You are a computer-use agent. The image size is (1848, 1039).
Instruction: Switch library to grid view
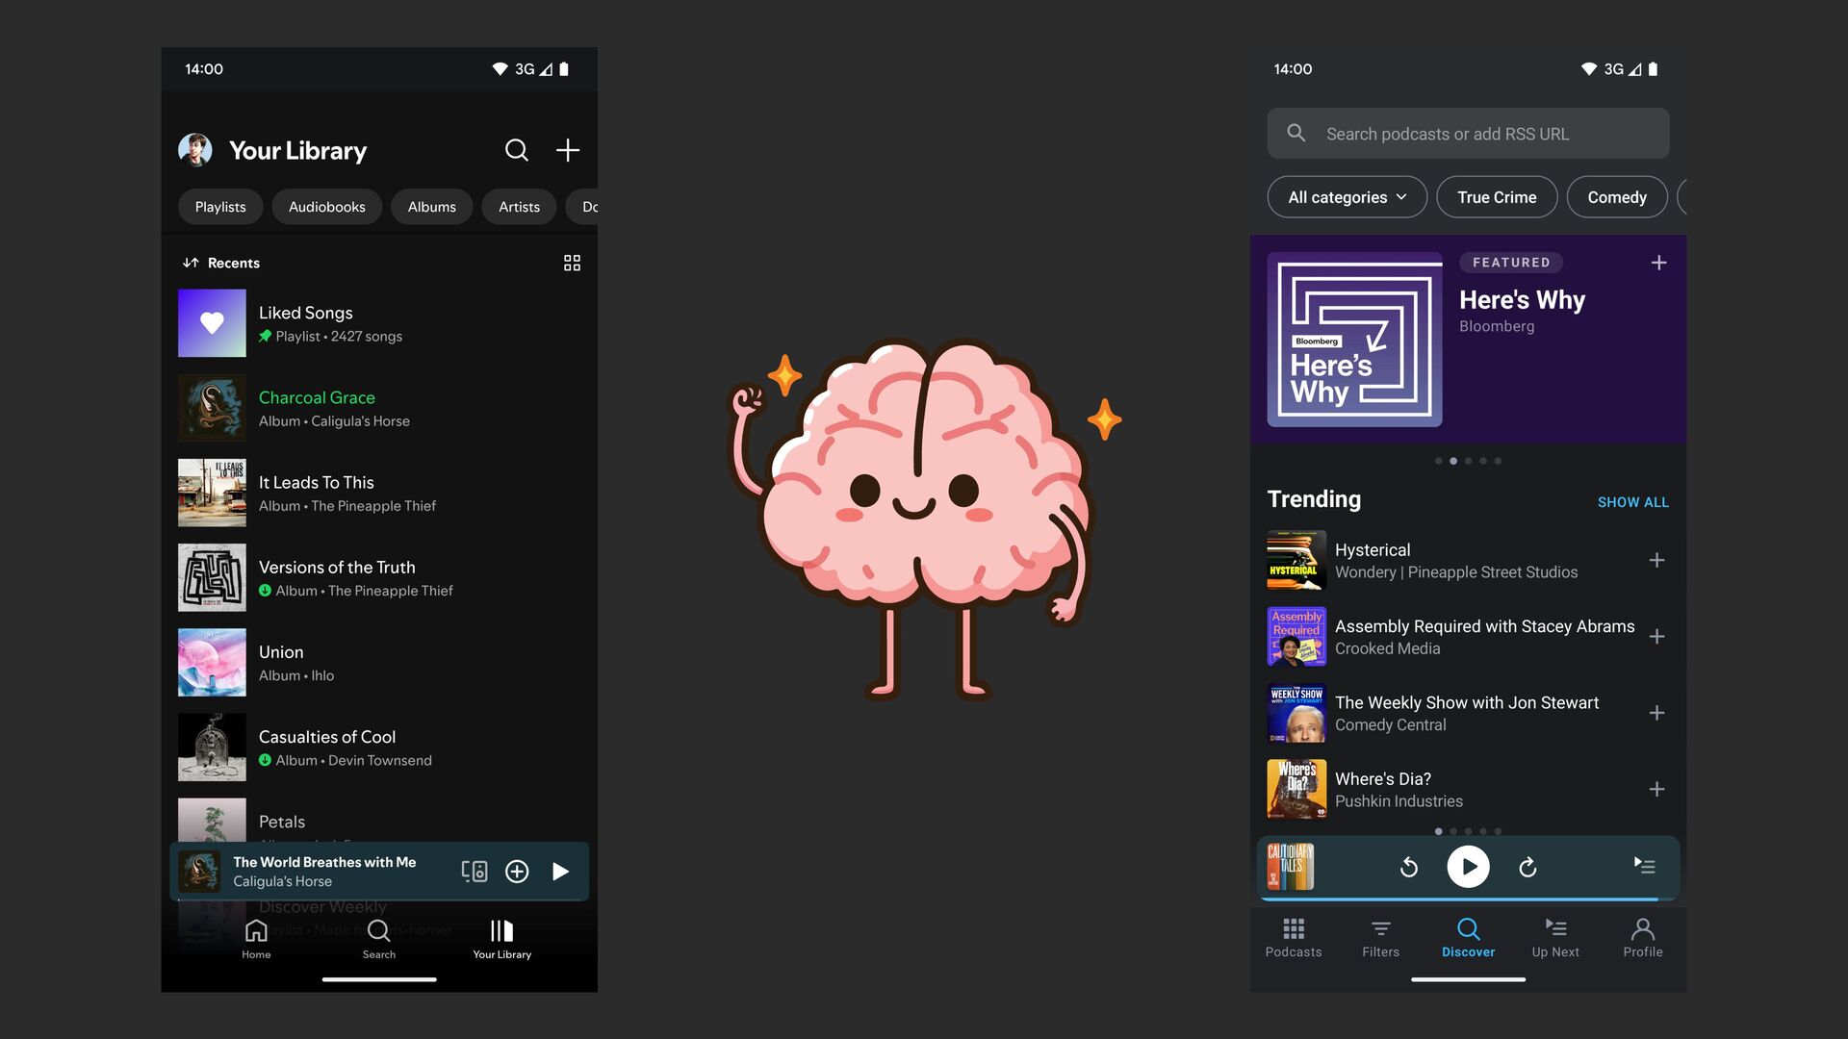[572, 263]
